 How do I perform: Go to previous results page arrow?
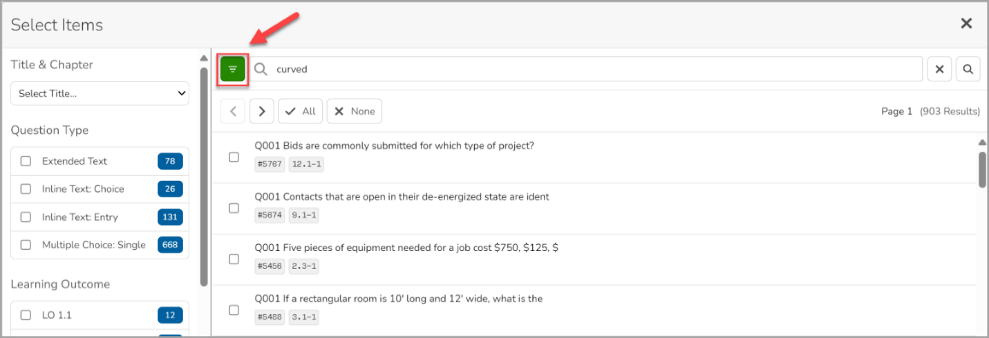pos(233,111)
